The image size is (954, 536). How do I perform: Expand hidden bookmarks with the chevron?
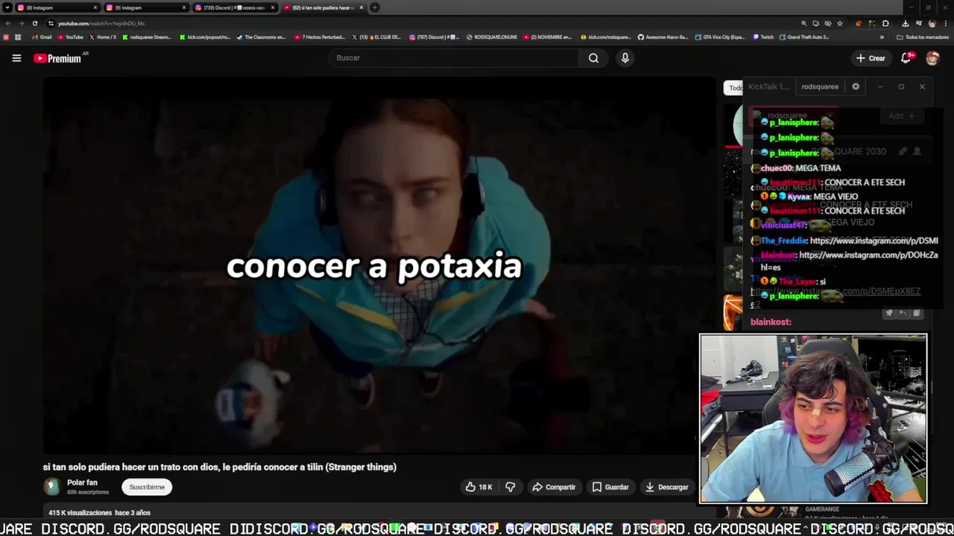(882, 37)
